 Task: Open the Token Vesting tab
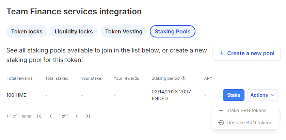[124, 31]
